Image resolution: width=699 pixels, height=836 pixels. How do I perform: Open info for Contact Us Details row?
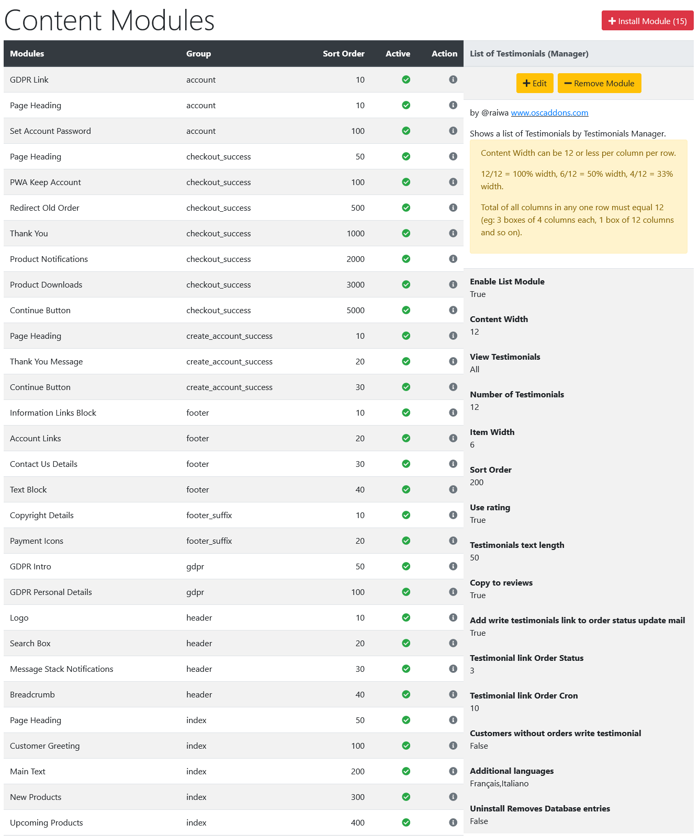click(x=453, y=464)
